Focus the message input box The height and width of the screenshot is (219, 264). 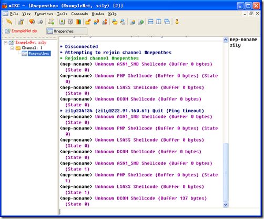click(x=159, y=212)
